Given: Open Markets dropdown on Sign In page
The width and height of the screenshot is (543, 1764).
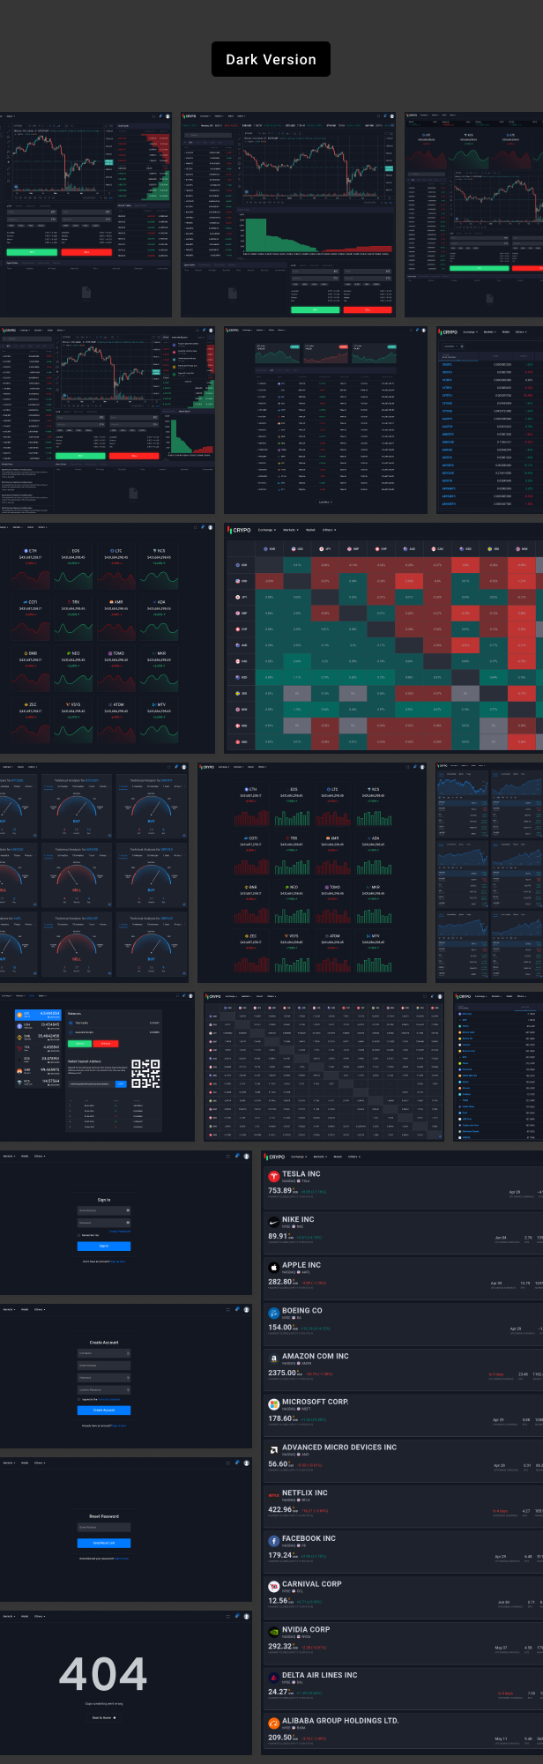Looking at the screenshot, I should click(x=9, y=1156).
